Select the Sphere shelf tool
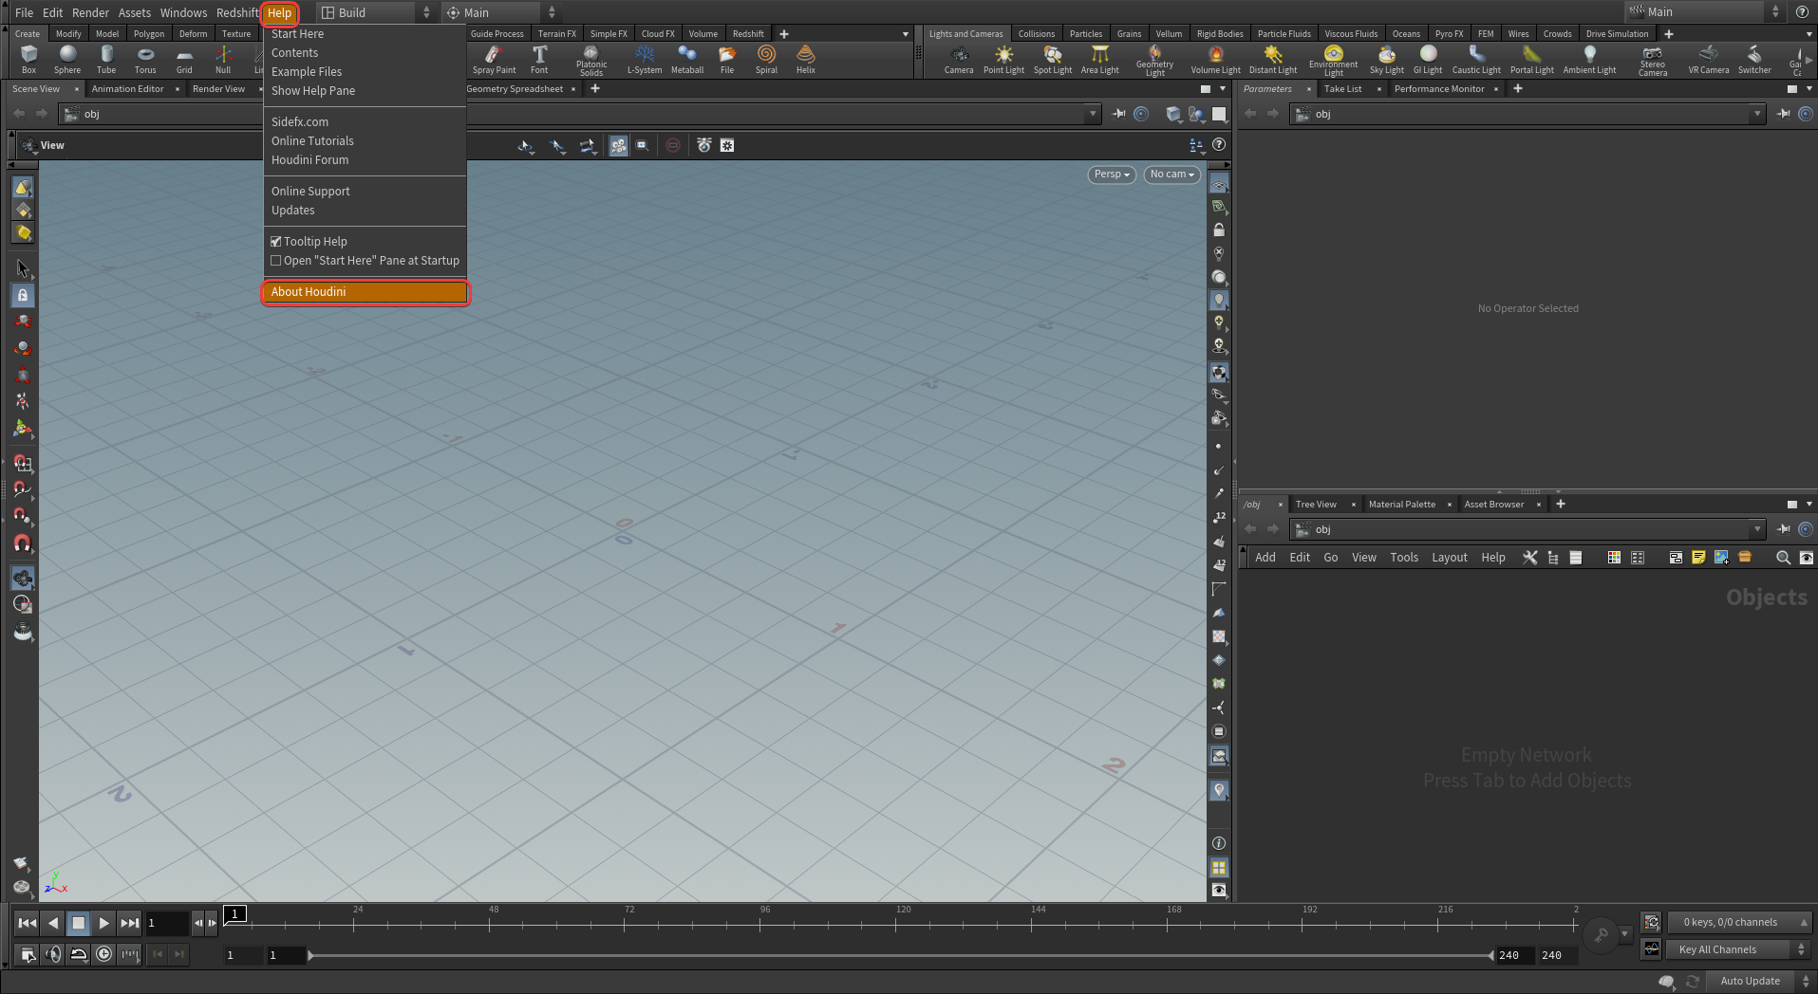The image size is (1818, 994). (x=67, y=59)
